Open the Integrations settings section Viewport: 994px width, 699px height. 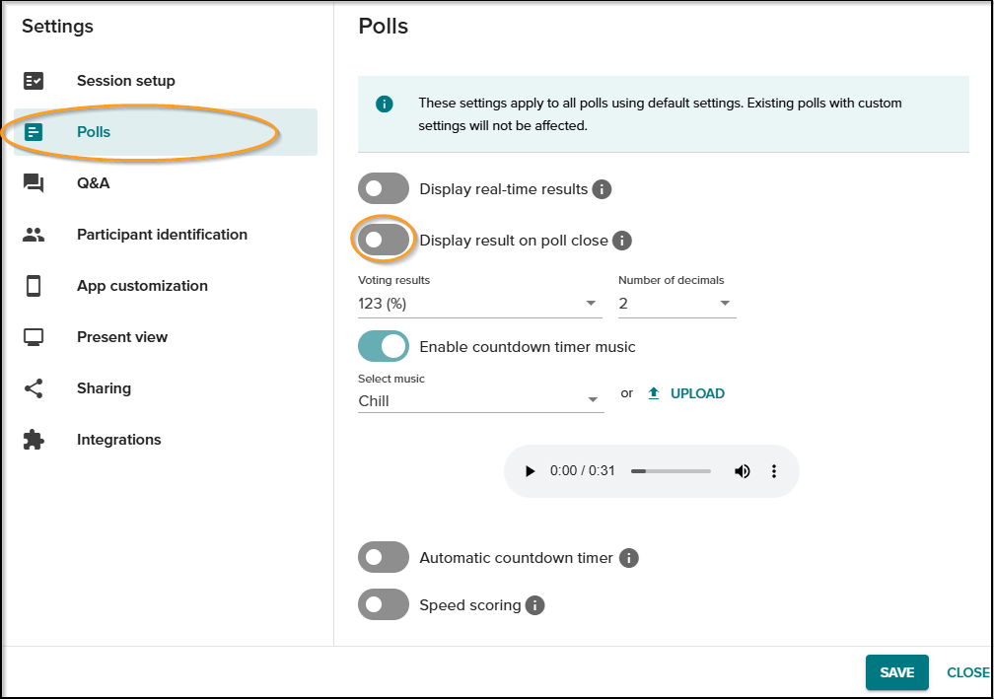coord(118,440)
